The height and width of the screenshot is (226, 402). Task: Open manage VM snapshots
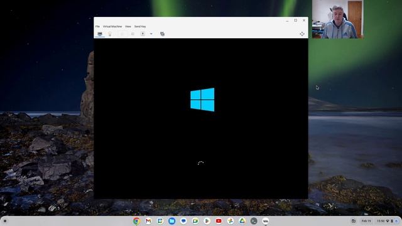162,34
